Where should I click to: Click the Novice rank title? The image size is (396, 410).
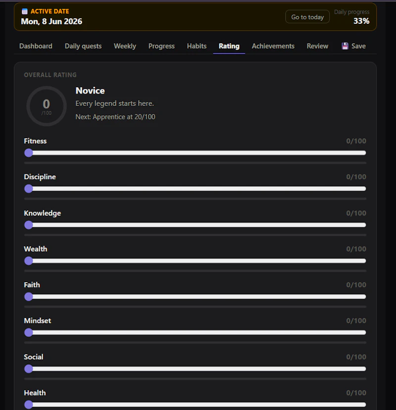point(90,91)
